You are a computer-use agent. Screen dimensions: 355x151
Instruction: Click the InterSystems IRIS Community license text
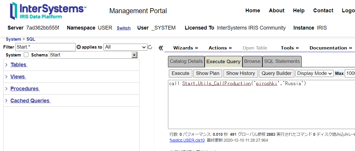tap(251, 28)
